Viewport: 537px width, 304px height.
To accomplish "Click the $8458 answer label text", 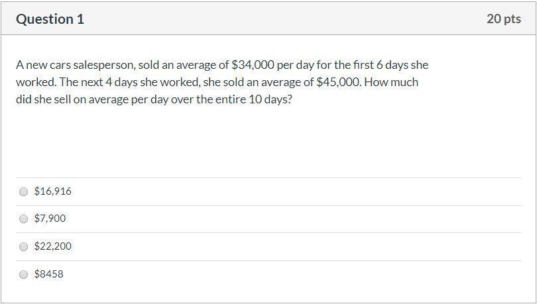I will pos(48,274).
